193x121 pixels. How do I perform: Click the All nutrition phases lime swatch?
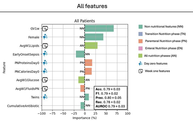140,56
